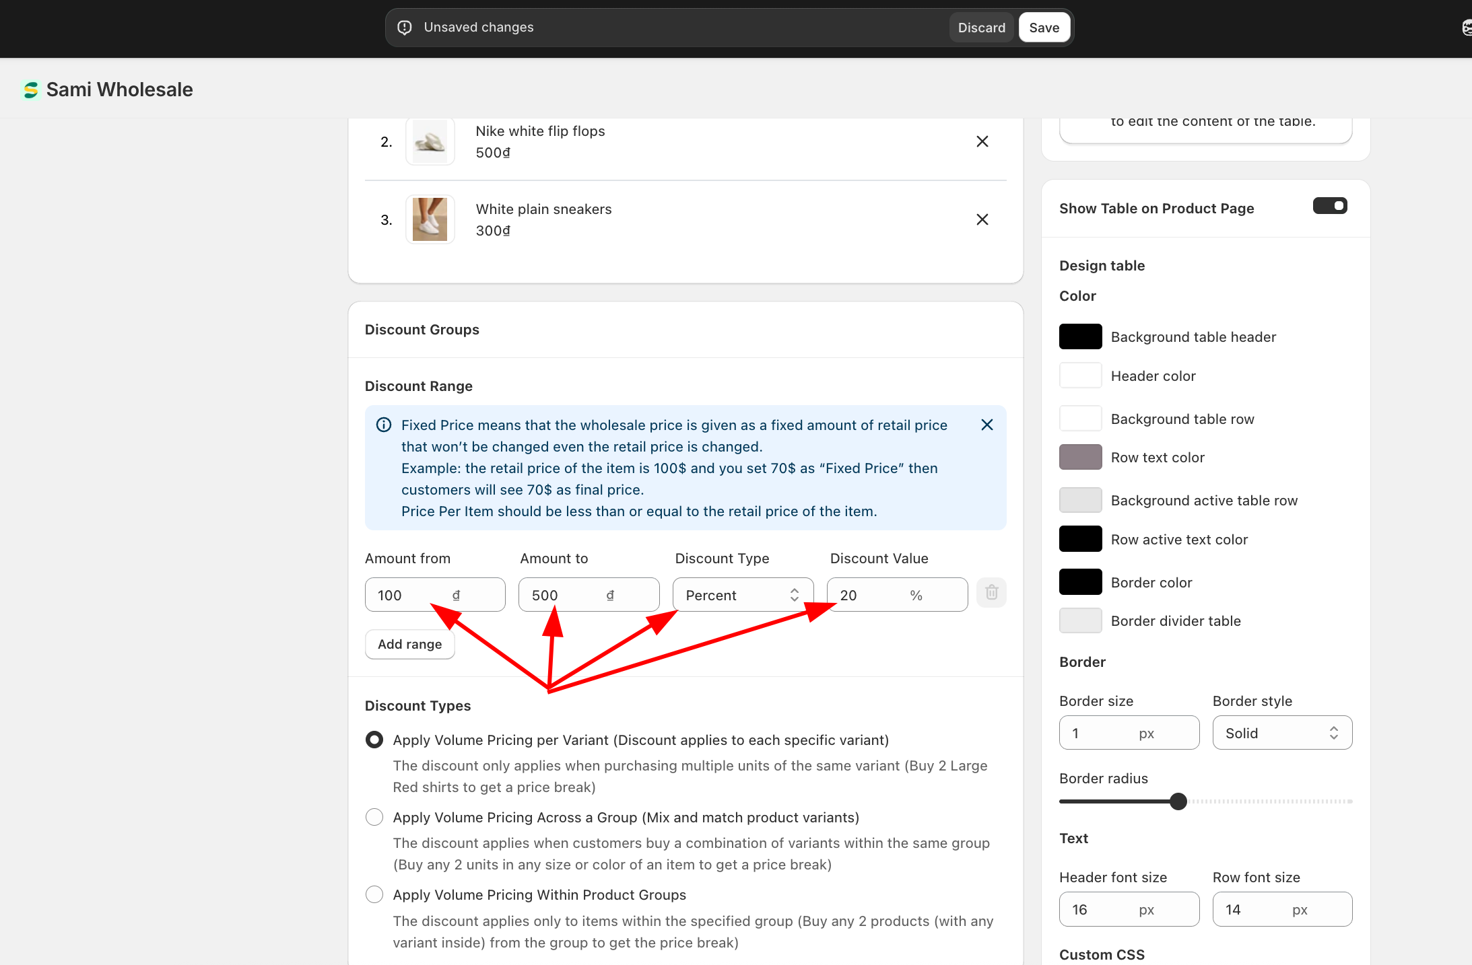The image size is (1472, 965).
Task: Click the info icon in blue banner
Action: point(384,425)
